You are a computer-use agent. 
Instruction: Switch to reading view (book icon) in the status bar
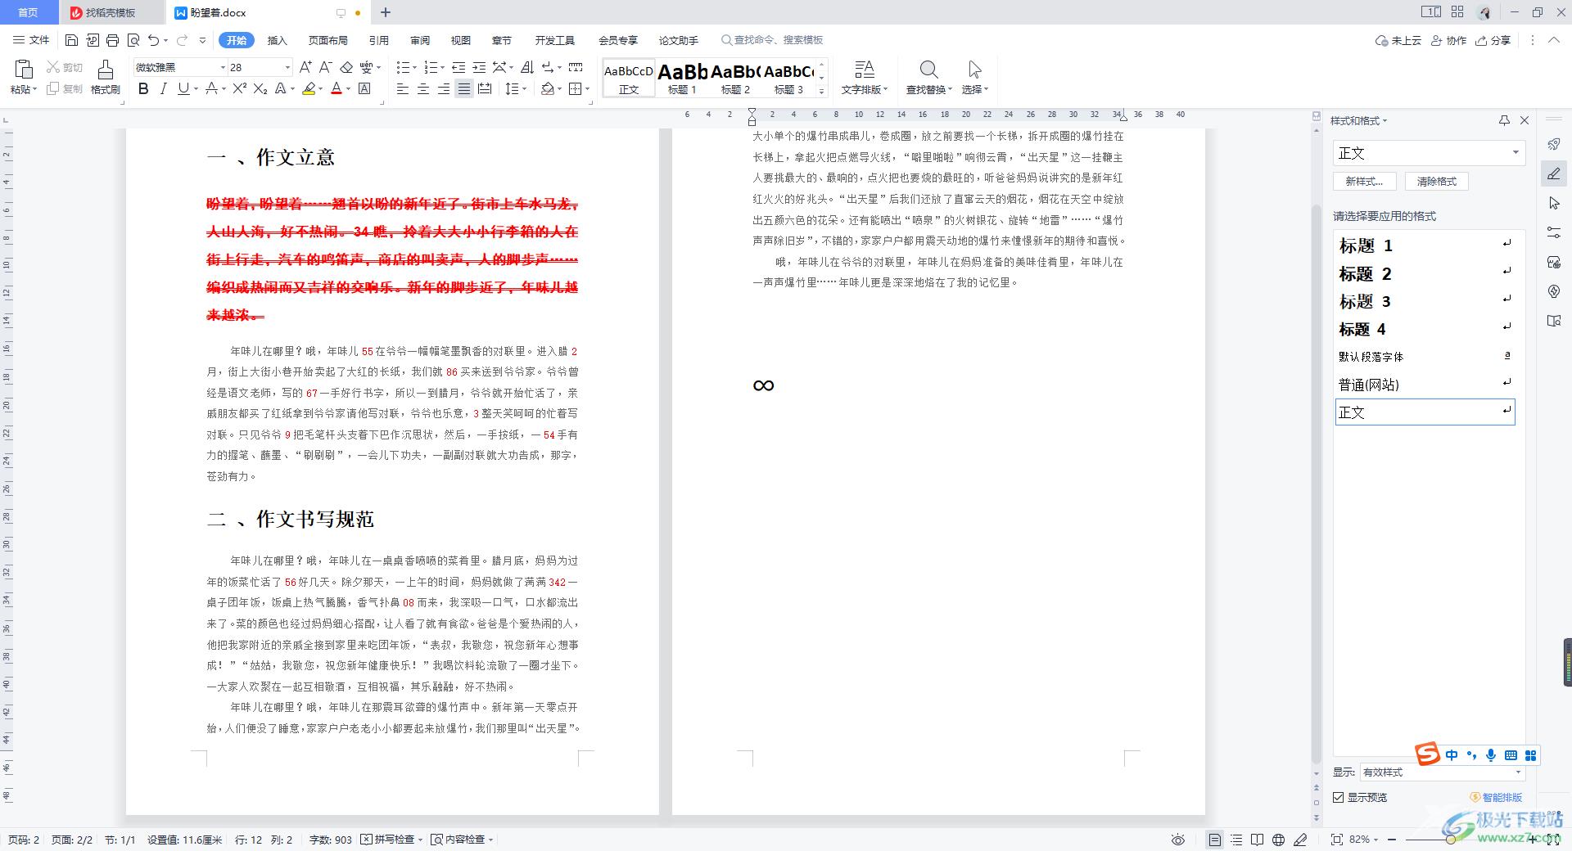[x=1258, y=840]
